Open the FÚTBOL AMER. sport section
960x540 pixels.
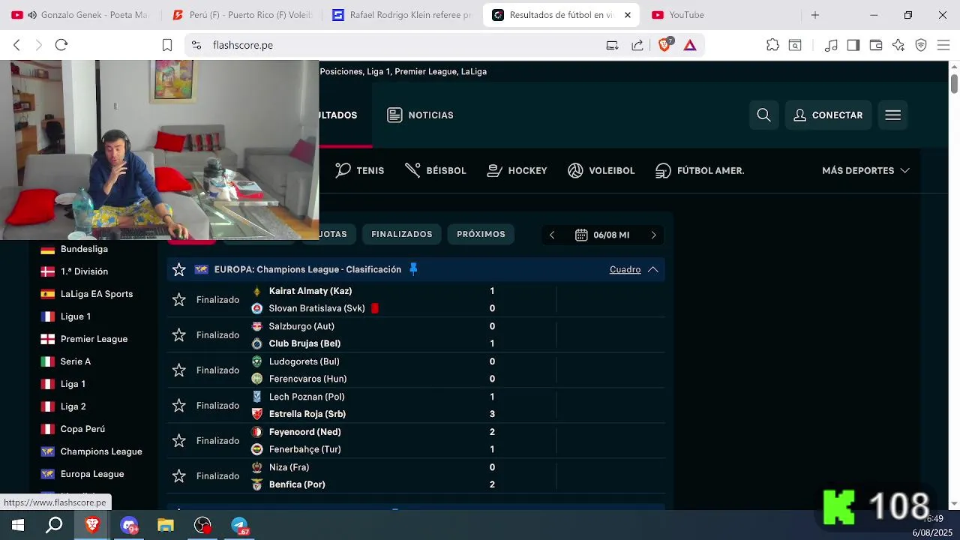700,170
